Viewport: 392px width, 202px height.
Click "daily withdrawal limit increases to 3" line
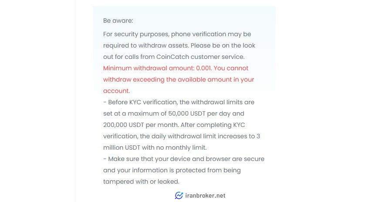click(x=200, y=137)
